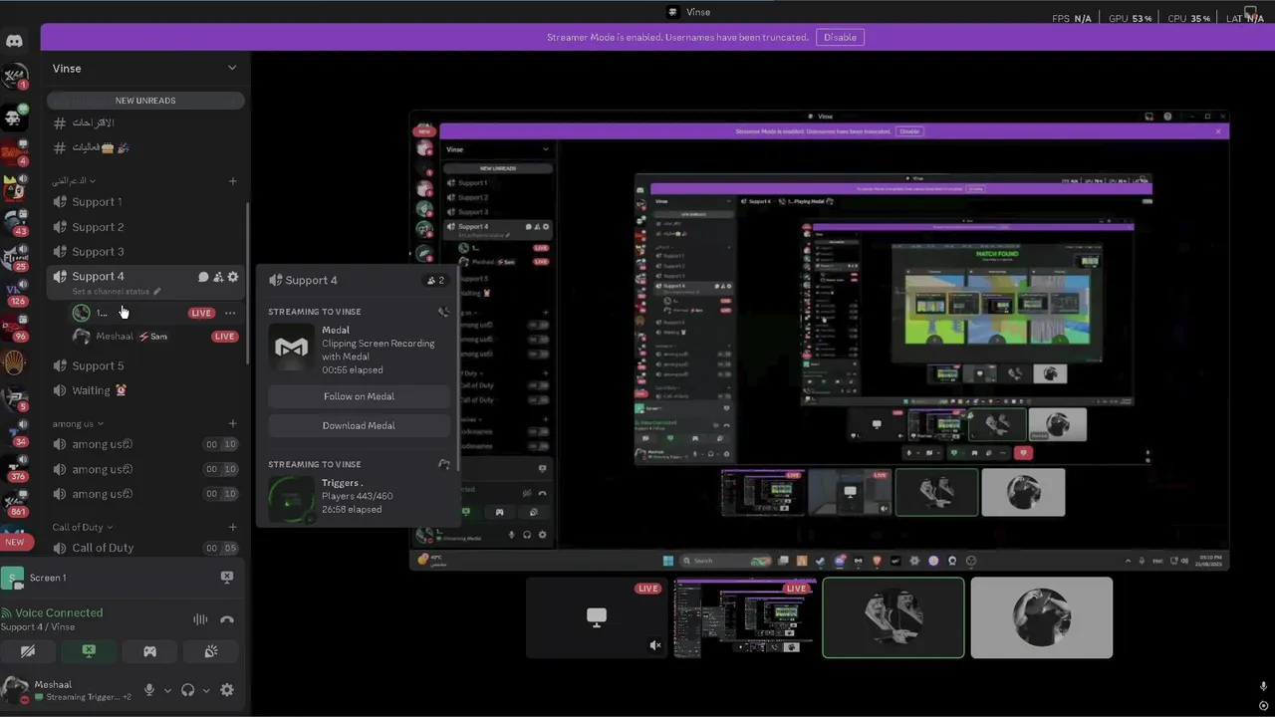
Task: Click invite people icon on Support 4
Action: (218, 277)
